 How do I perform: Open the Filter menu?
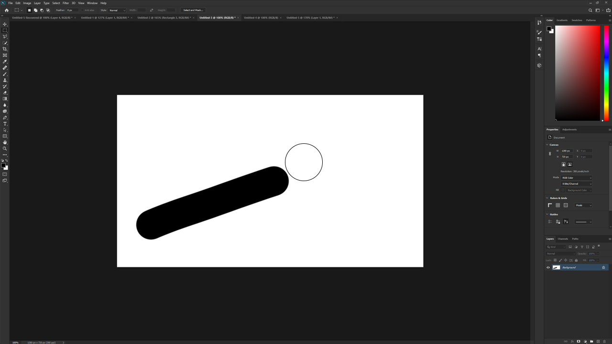(66, 3)
